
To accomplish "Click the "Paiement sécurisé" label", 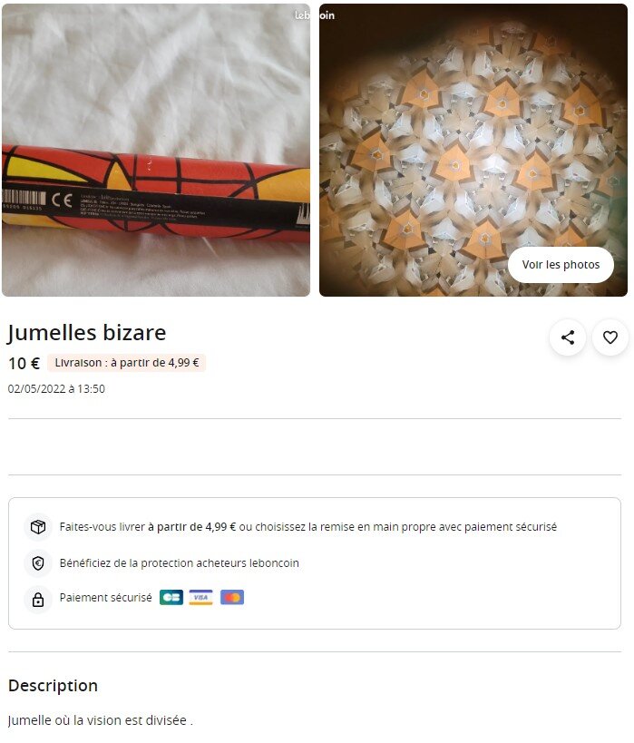I will pyautogui.click(x=105, y=598).
